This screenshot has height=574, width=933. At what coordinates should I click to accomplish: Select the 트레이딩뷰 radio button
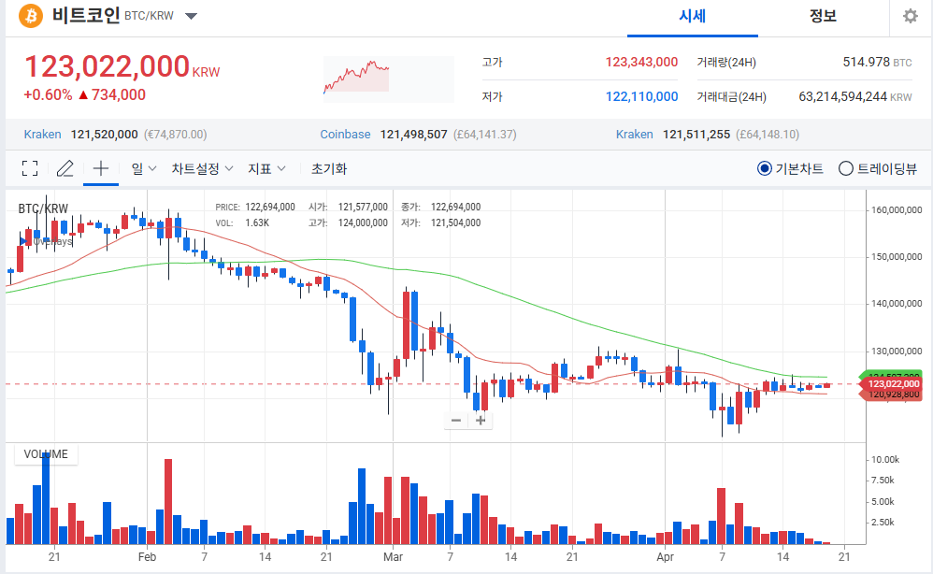pyautogui.click(x=845, y=169)
